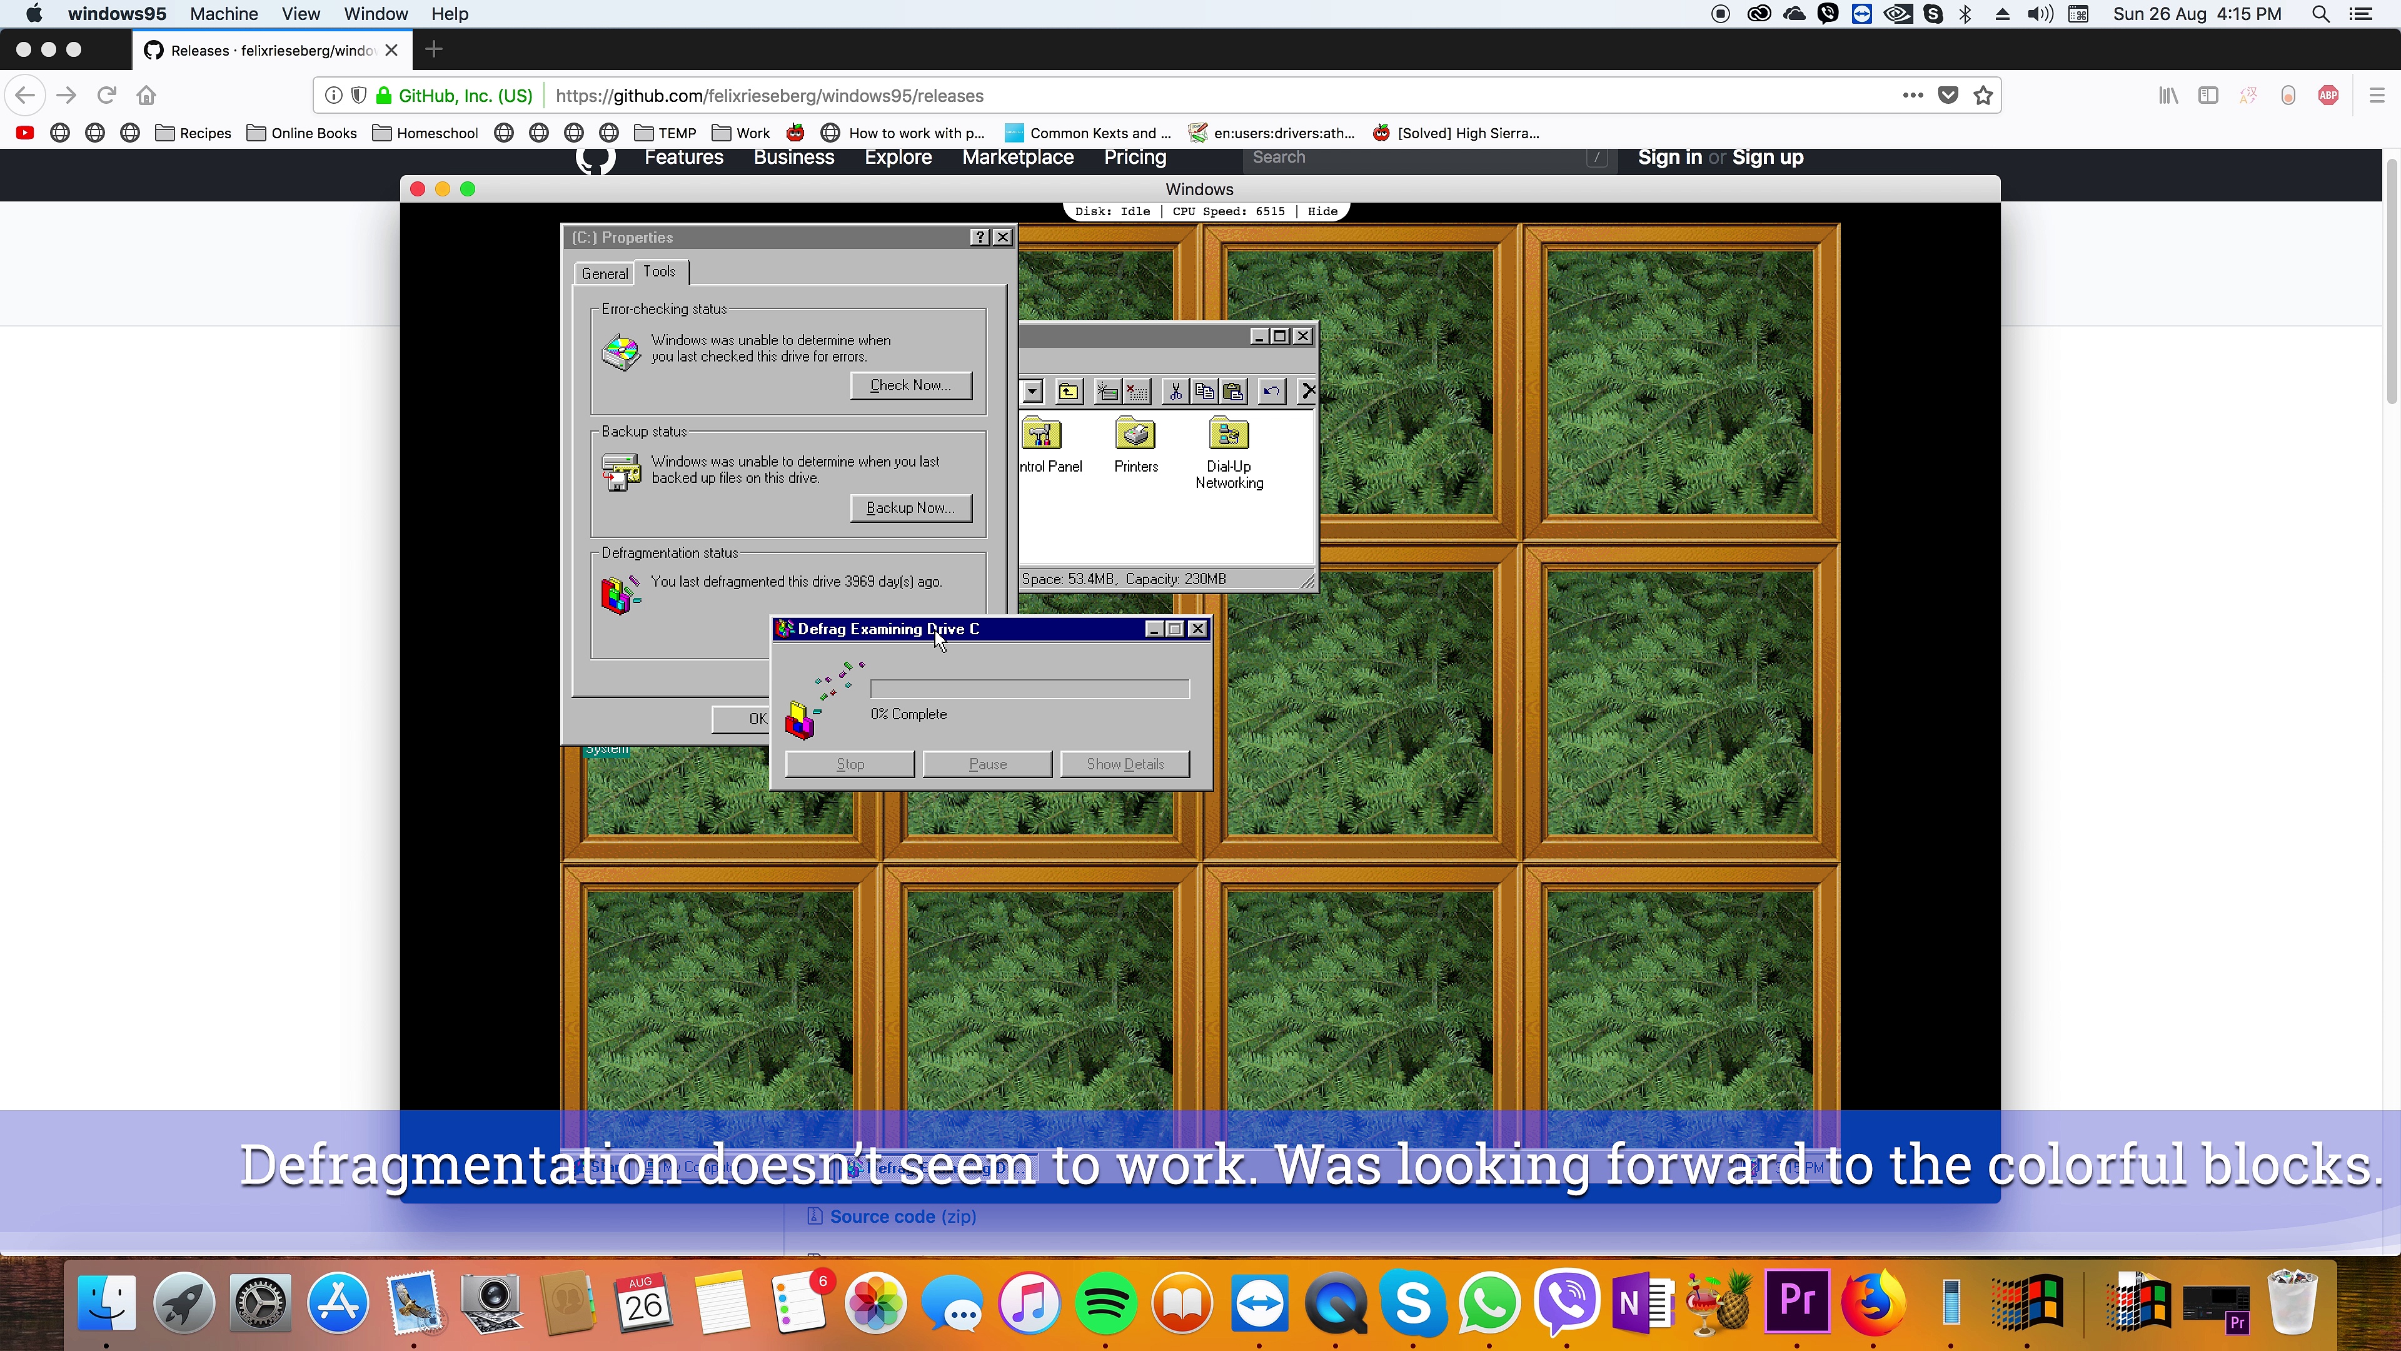Click GitHub Marketplace nav link
Viewport: 2401px width, 1351px height.
pos(1018,158)
